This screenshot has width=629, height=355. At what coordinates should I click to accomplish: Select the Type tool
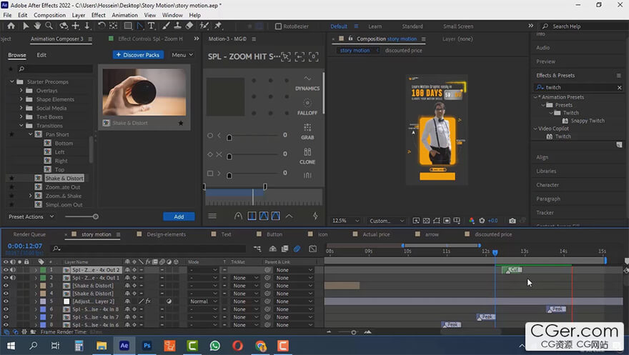[x=152, y=26]
